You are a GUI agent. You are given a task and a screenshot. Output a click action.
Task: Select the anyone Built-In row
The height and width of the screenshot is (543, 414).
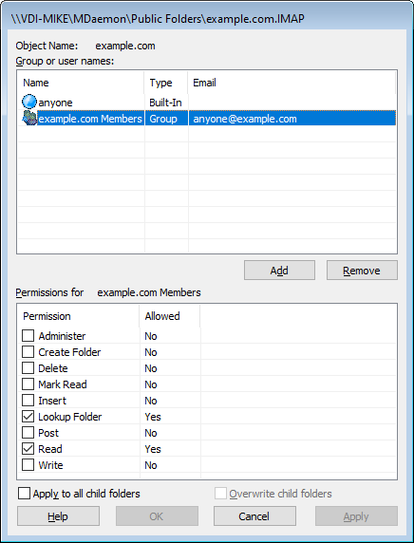[206, 103]
